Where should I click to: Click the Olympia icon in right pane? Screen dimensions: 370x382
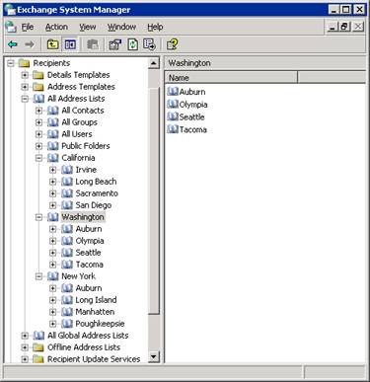pos(173,104)
